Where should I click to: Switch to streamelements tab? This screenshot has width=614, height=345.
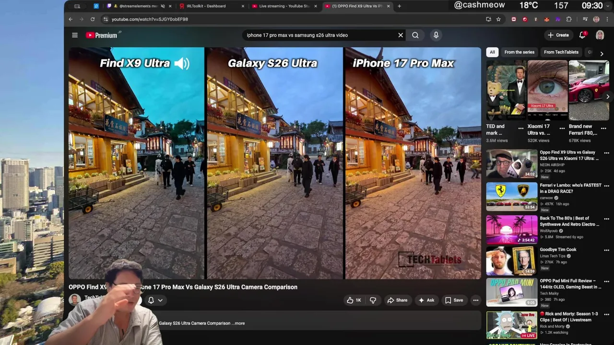pyautogui.click(x=138, y=6)
